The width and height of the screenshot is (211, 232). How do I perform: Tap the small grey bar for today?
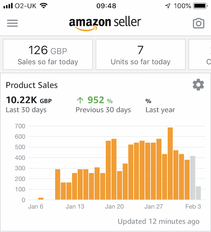[198, 193]
